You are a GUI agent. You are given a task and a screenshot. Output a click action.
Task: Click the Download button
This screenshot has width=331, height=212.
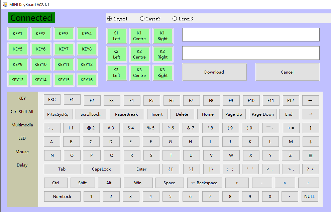pos(214,72)
